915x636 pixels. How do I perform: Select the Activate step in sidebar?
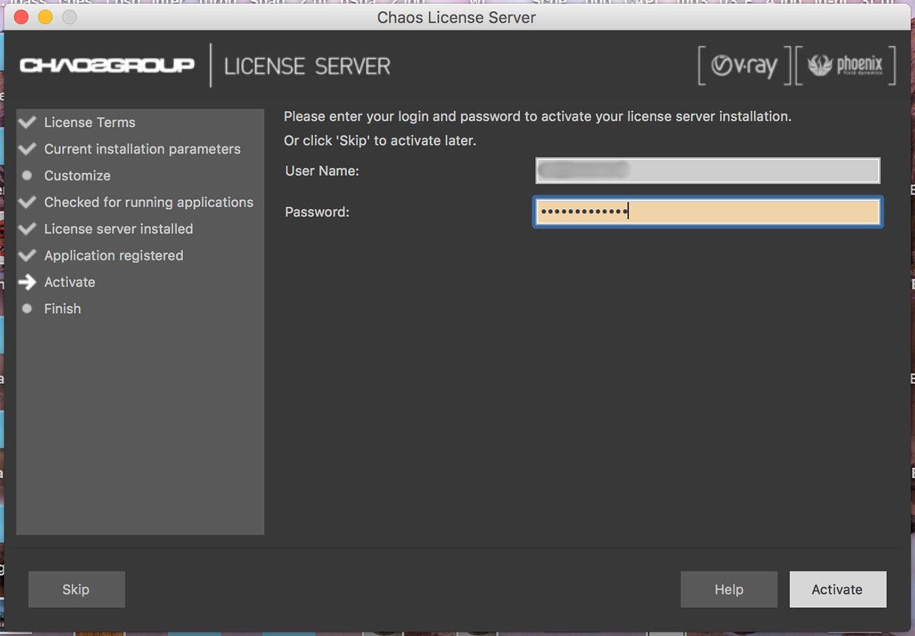click(x=69, y=282)
